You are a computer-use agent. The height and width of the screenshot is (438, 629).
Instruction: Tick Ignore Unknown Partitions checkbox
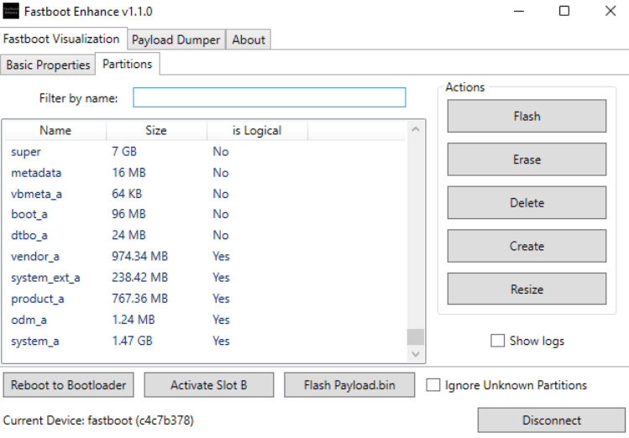pyautogui.click(x=432, y=385)
